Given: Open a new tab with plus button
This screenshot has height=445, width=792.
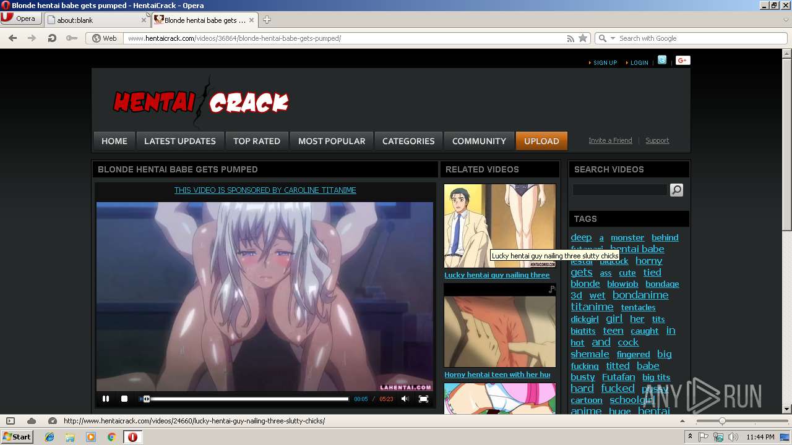Looking at the screenshot, I should (x=267, y=20).
